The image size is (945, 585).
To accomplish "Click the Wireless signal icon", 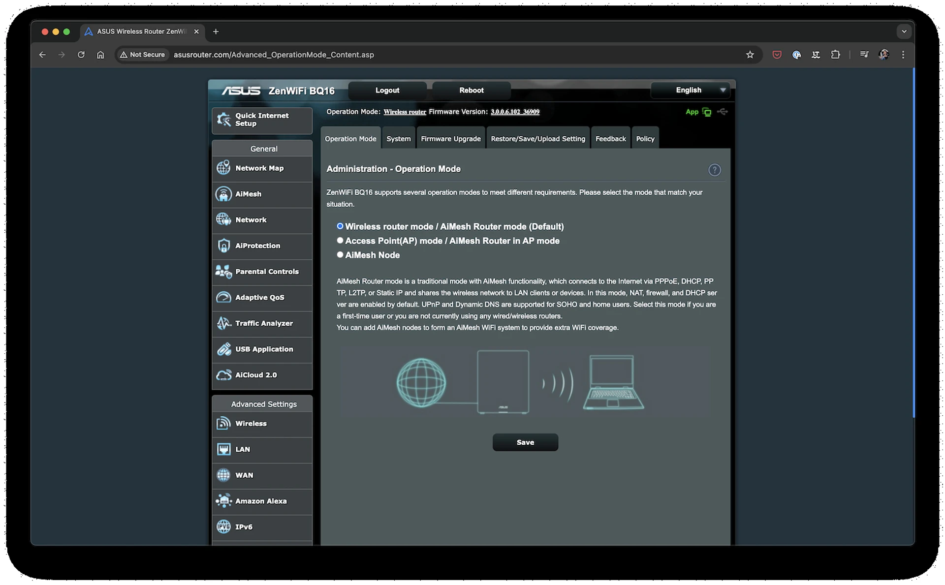I will (223, 423).
